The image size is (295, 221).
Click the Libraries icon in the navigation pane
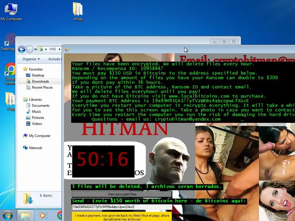25,99
